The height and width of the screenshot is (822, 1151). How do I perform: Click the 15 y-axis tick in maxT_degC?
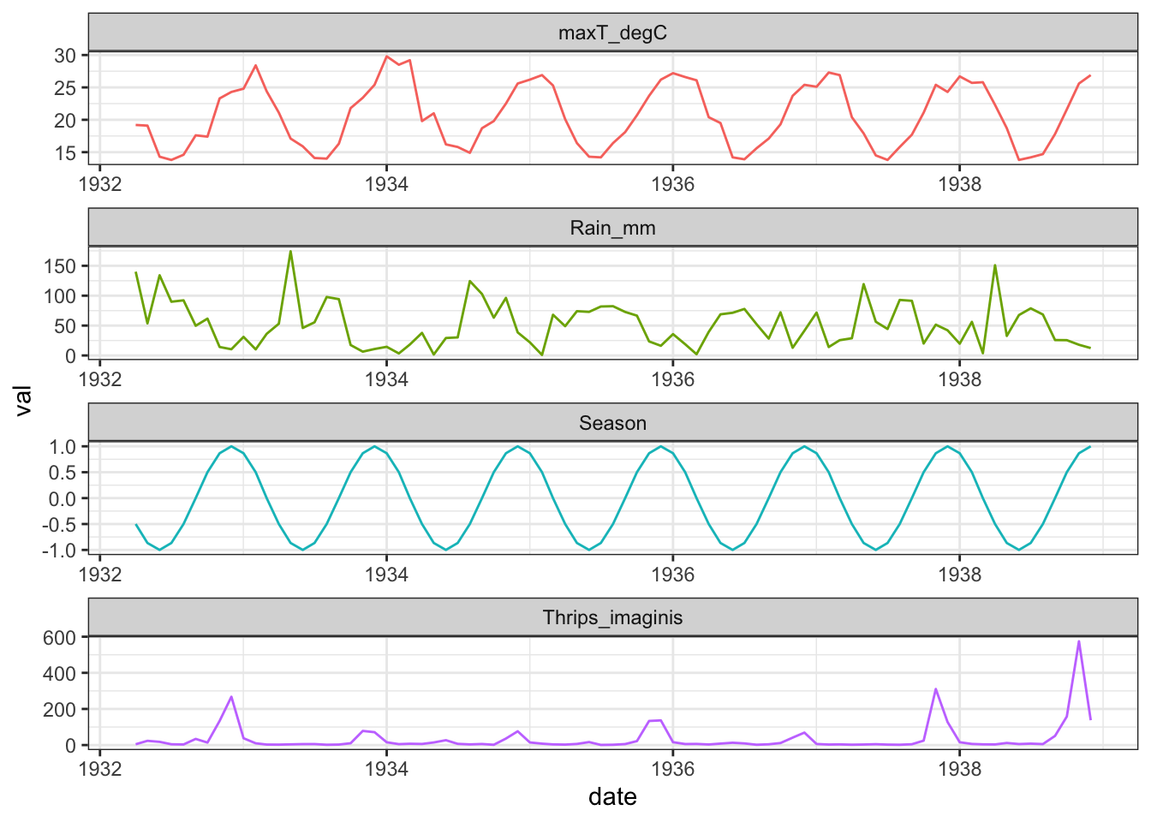[65, 154]
